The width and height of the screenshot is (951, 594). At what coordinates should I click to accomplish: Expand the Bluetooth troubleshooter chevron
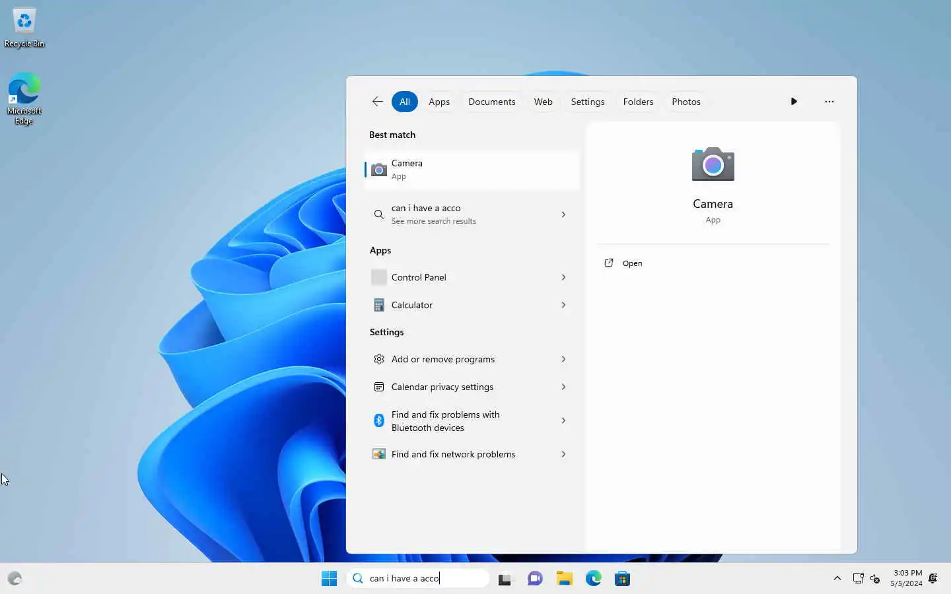[x=563, y=420]
